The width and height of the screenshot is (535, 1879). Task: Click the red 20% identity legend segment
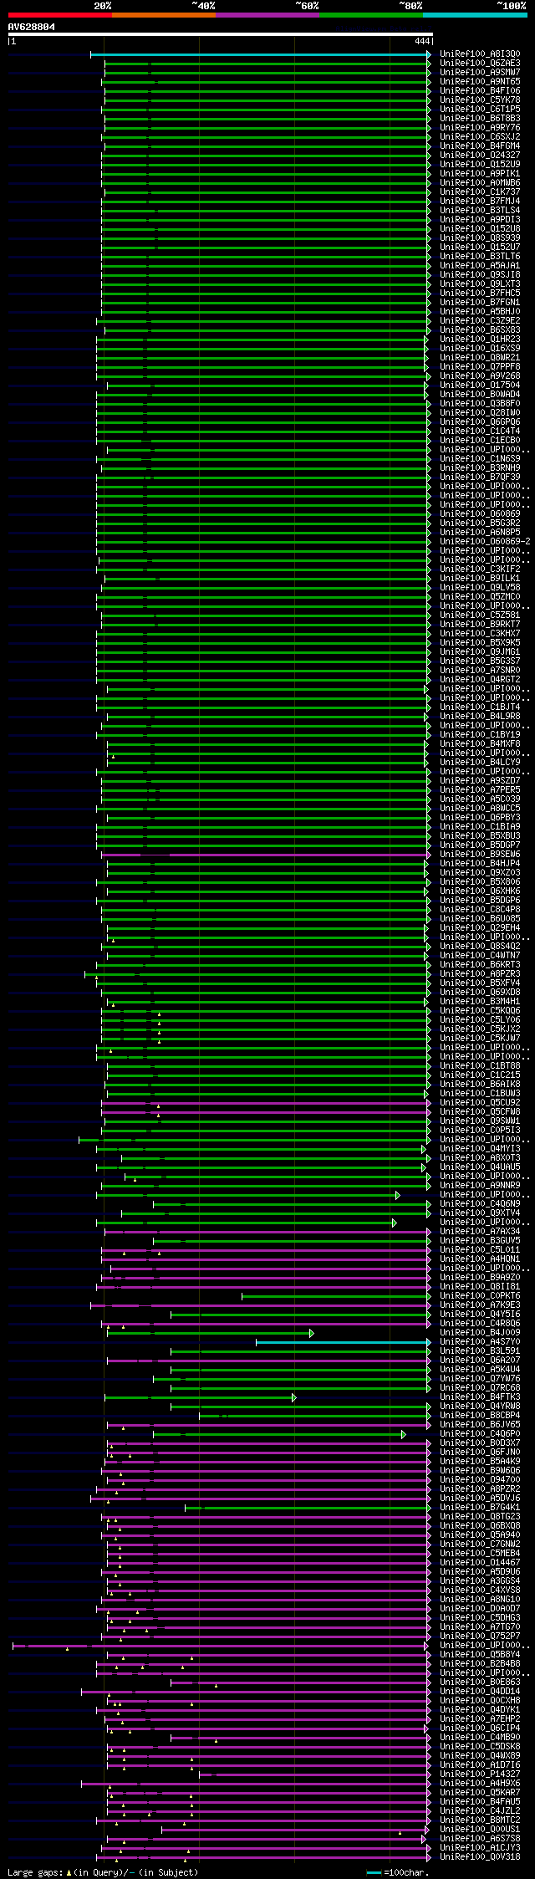(60, 15)
